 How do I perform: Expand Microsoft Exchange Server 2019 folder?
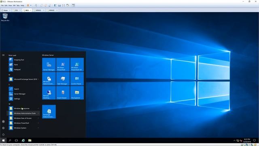coord(23,79)
